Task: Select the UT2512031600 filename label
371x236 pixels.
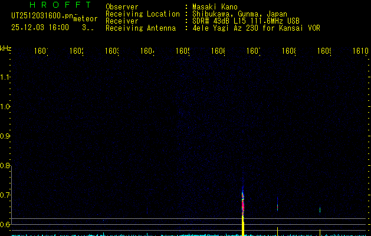Action: (42, 15)
